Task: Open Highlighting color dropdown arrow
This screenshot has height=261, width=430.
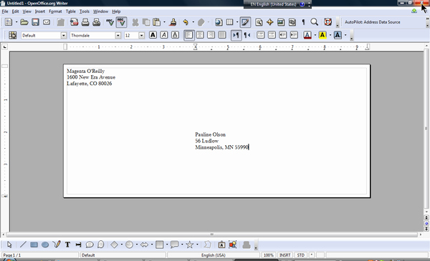Action: pos(330,35)
